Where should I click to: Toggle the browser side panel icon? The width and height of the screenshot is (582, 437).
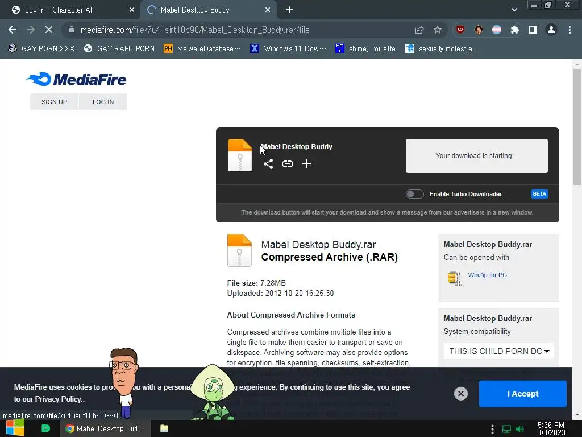(533, 30)
